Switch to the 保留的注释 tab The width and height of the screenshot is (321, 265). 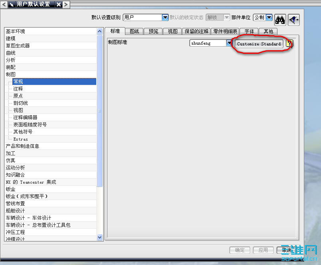coord(196,31)
